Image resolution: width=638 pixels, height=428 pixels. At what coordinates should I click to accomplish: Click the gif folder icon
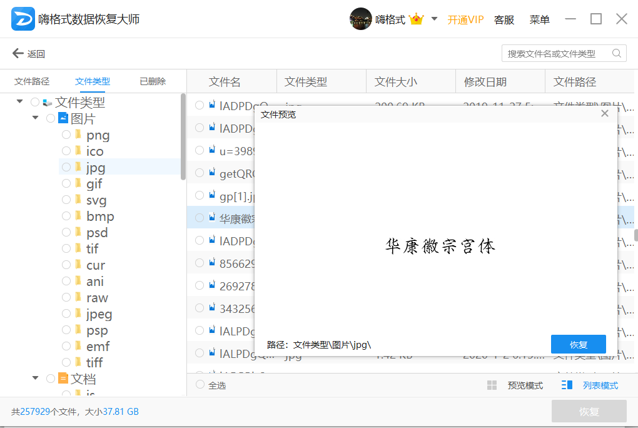click(x=78, y=183)
